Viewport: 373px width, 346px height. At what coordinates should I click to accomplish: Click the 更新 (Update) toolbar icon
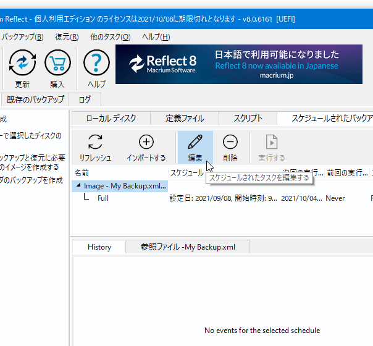tap(22, 62)
